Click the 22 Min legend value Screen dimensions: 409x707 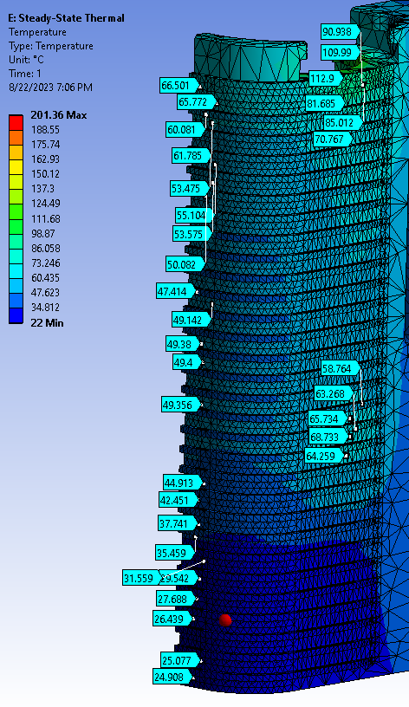click(47, 323)
